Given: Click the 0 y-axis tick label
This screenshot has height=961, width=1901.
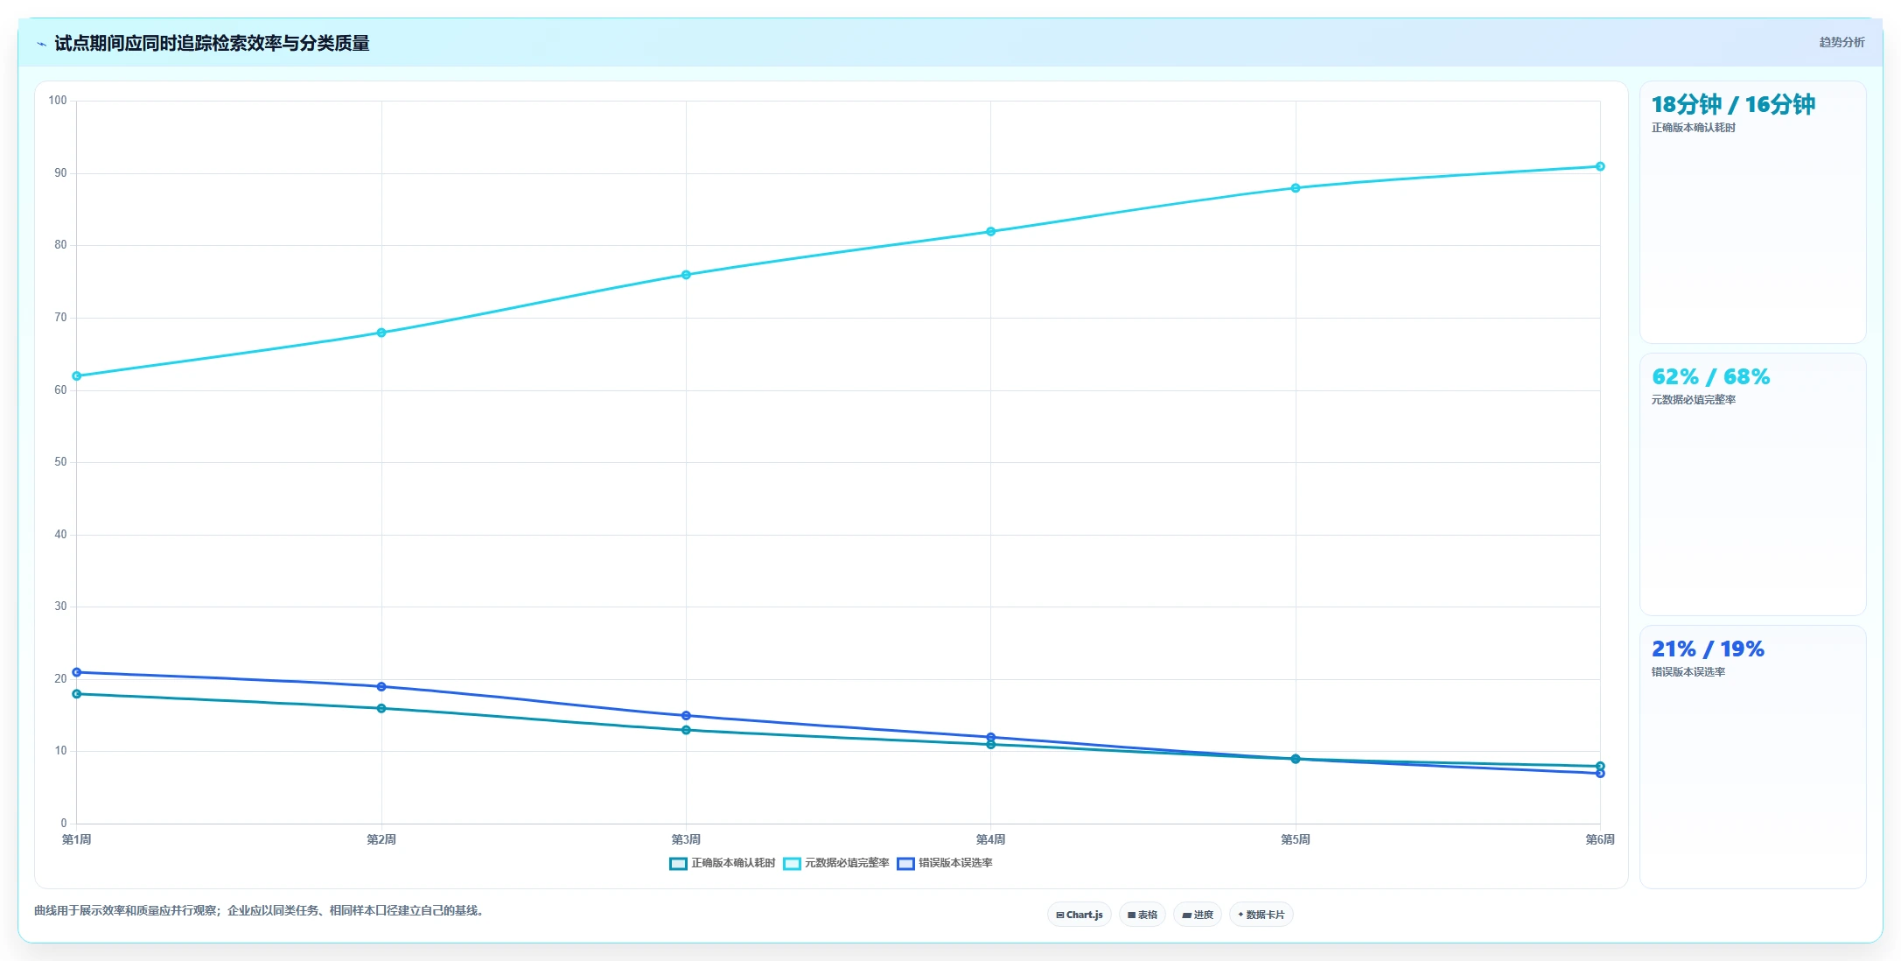Looking at the screenshot, I should tap(64, 824).
